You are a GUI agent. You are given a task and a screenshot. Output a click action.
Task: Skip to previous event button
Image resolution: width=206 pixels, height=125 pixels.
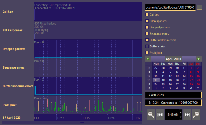click(160, 115)
